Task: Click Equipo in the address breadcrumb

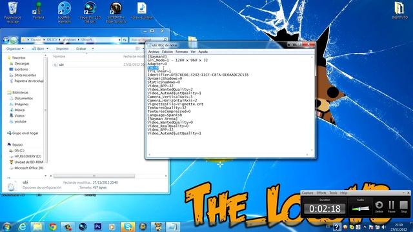Action: pos(36,40)
